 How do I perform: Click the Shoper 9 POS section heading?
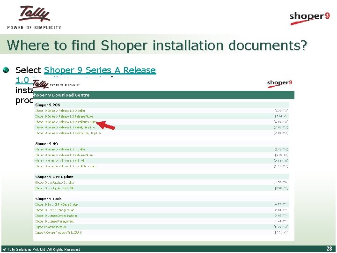[48, 105]
